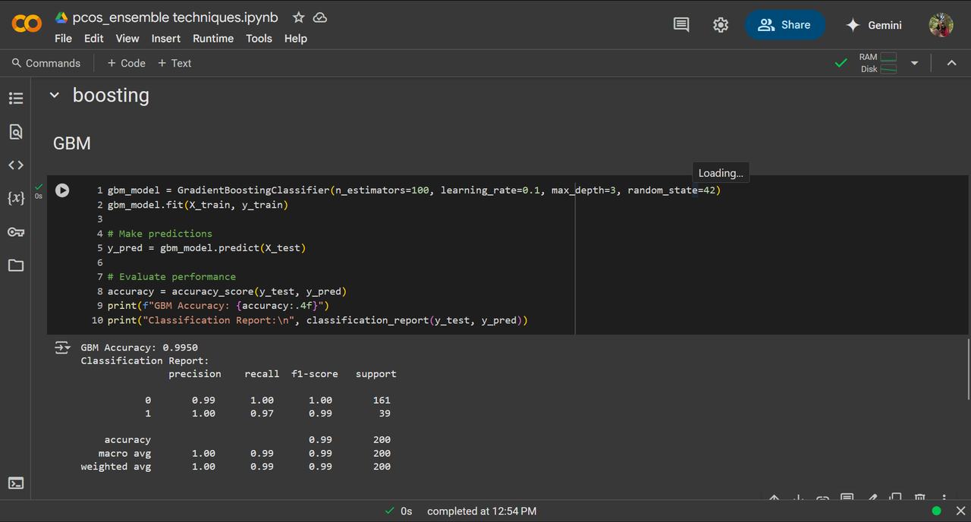This screenshot has height=522, width=971.
Task: Open the File menu
Action: click(x=64, y=39)
